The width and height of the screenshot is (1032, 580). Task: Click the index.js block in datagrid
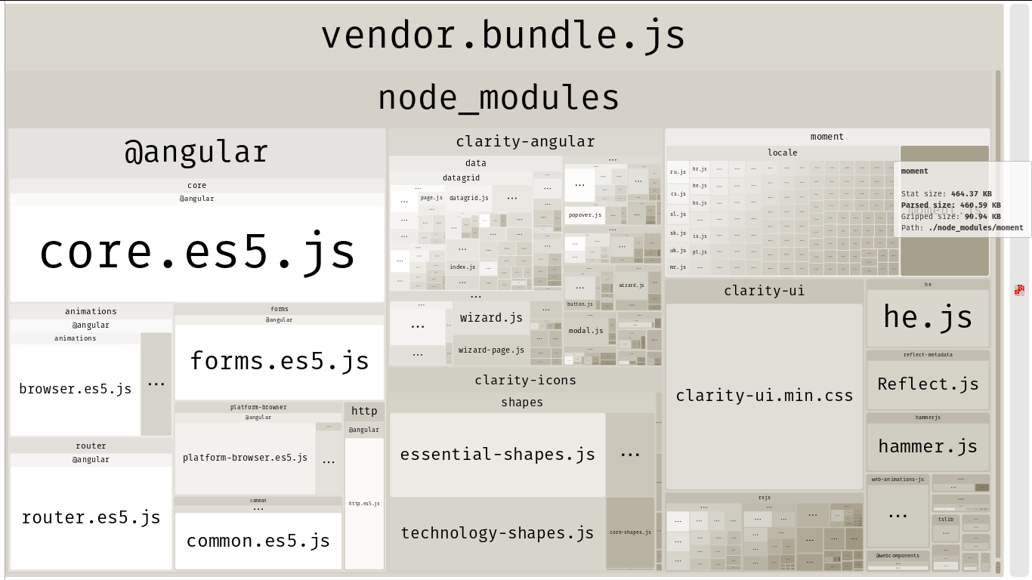pos(462,267)
